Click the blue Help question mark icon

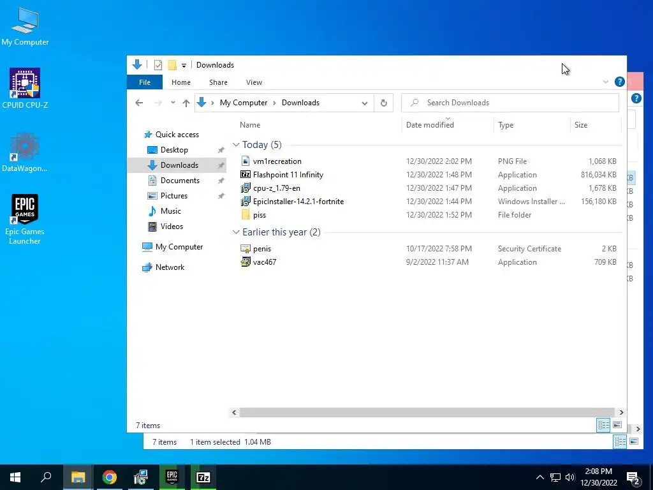click(x=619, y=82)
